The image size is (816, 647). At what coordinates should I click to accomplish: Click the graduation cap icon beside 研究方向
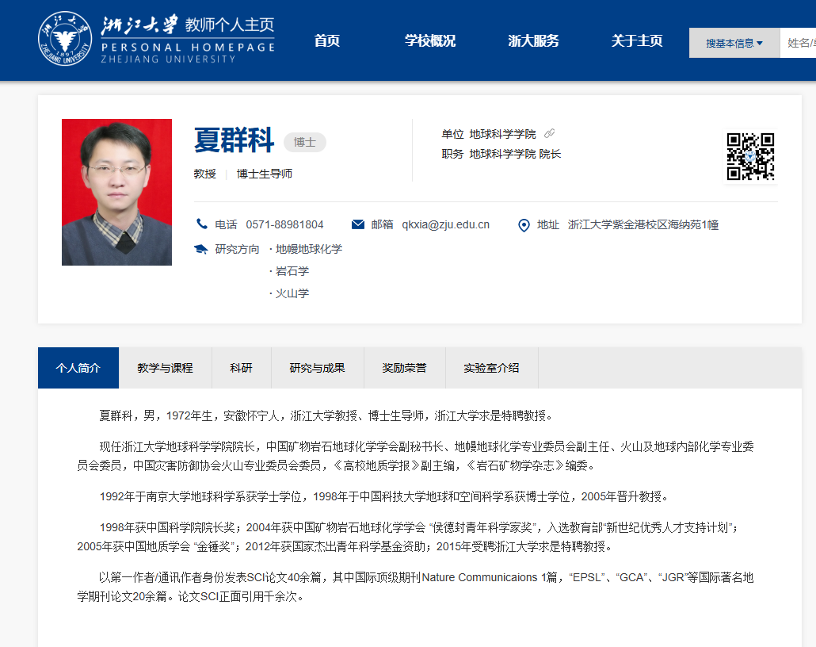pyautogui.click(x=201, y=249)
